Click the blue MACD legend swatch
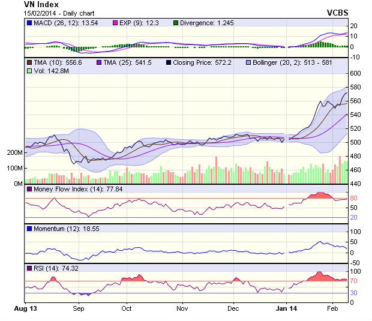This screenshot has height=321, width=372. pyautogui.click(x=29, y=23)
